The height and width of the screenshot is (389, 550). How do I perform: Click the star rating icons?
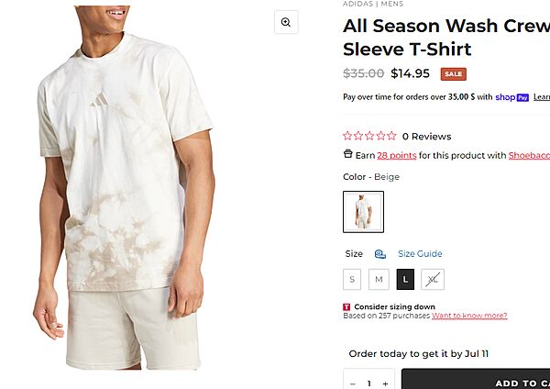(369, 137)
